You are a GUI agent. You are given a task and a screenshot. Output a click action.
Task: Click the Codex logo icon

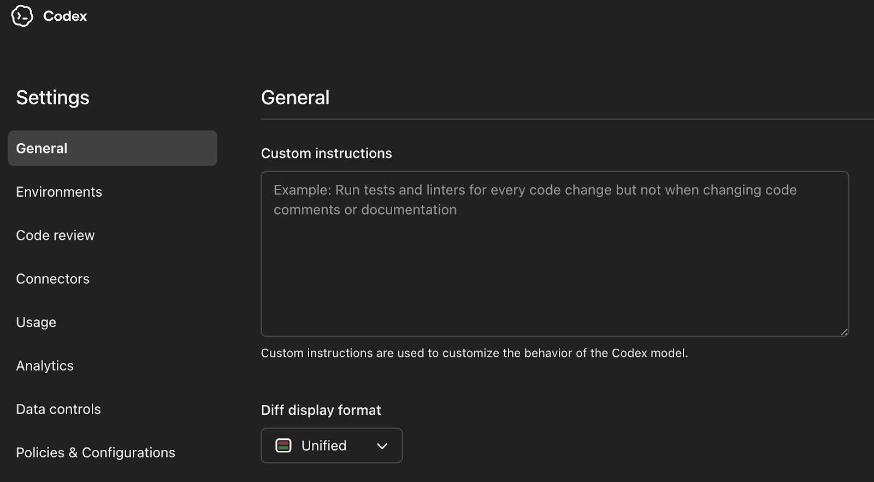(22, 16)
